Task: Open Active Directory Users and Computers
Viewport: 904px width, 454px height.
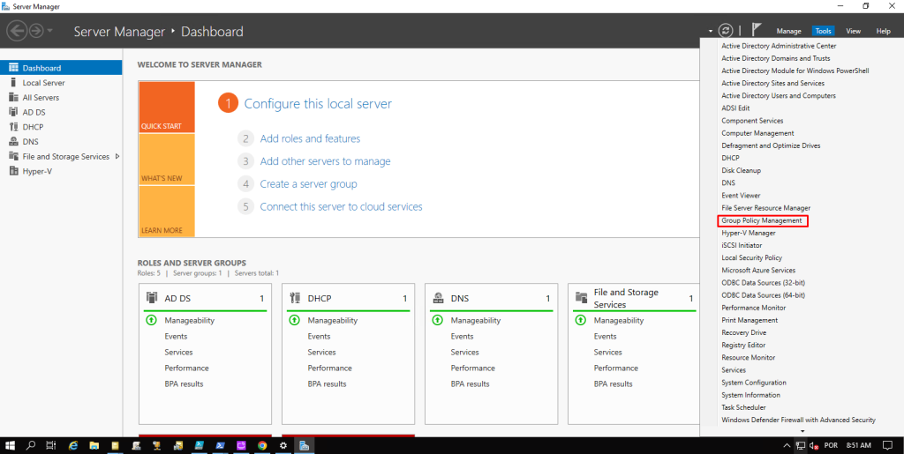Action: pyautogui.click(x=779, y=95)
